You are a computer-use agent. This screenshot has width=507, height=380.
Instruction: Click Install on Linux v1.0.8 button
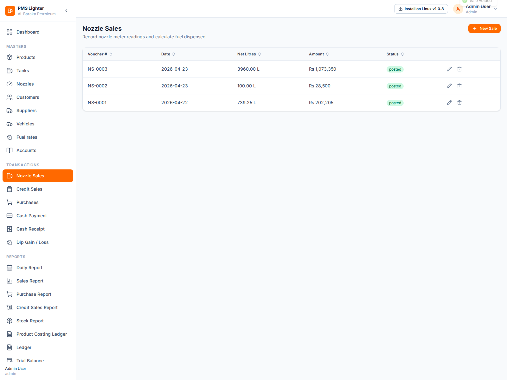421,9
